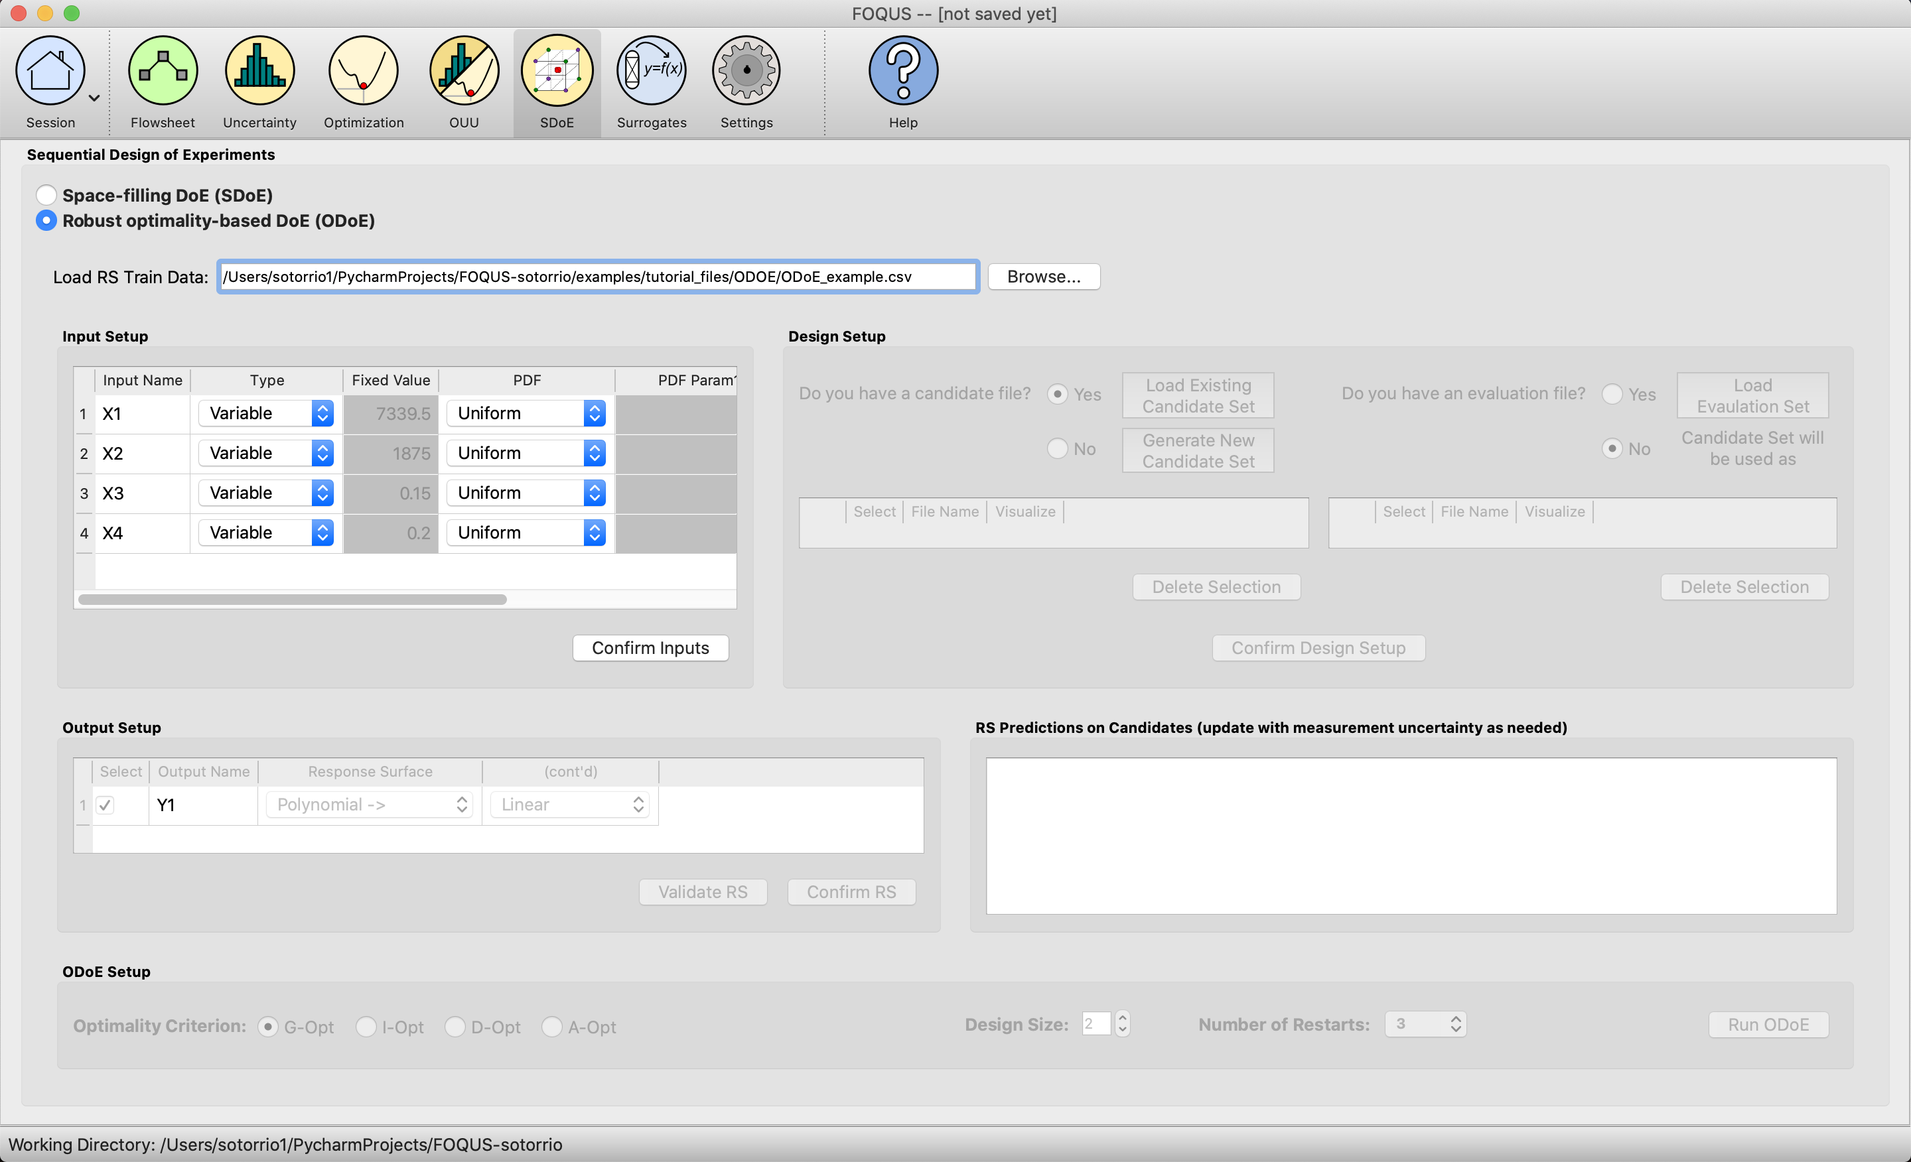Click Confirm Design Setup button

point(1318,648)
